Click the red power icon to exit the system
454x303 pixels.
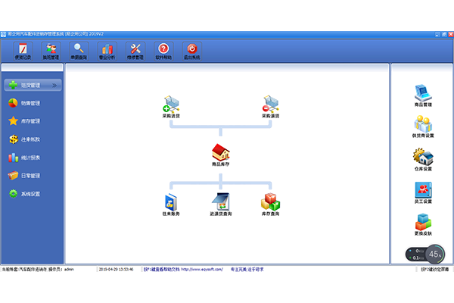[191, 52]
